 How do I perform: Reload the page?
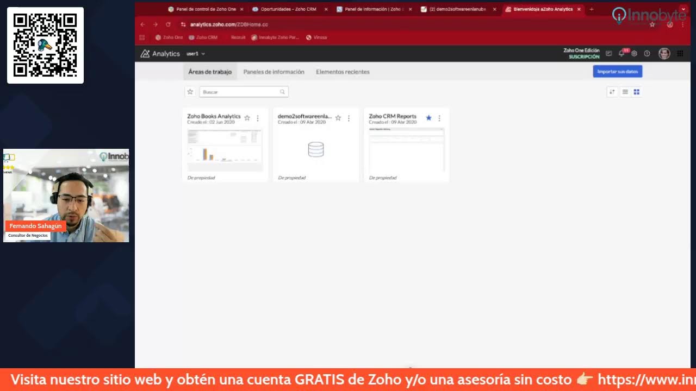click(x=169, y=24)
